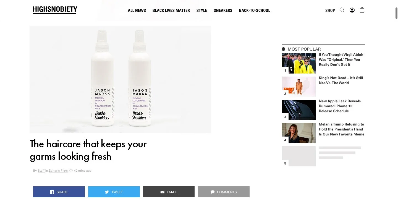
Task: Open the search magnifier icon
Action: [x=342, y=10]
